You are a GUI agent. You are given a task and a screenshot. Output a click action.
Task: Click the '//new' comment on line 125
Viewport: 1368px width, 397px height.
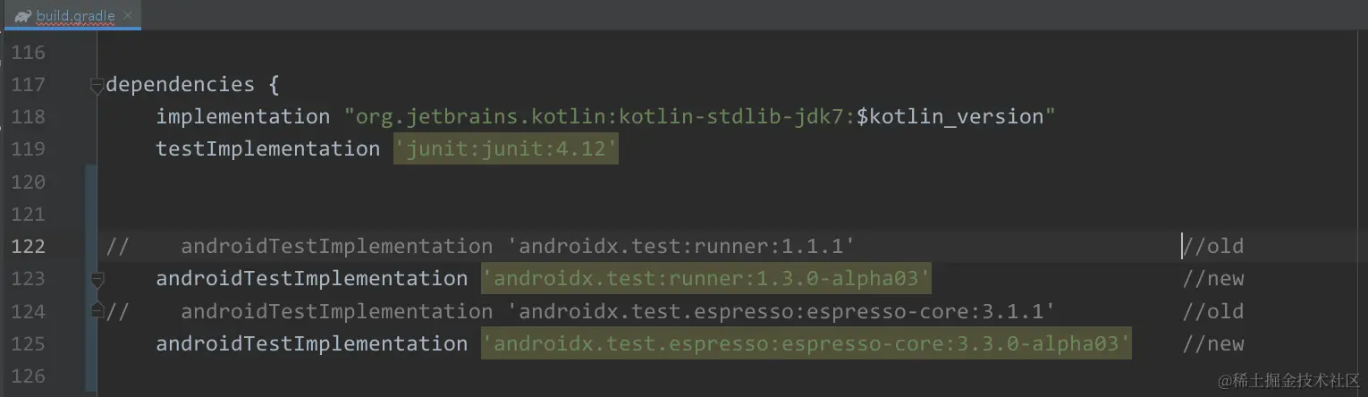1213,344
